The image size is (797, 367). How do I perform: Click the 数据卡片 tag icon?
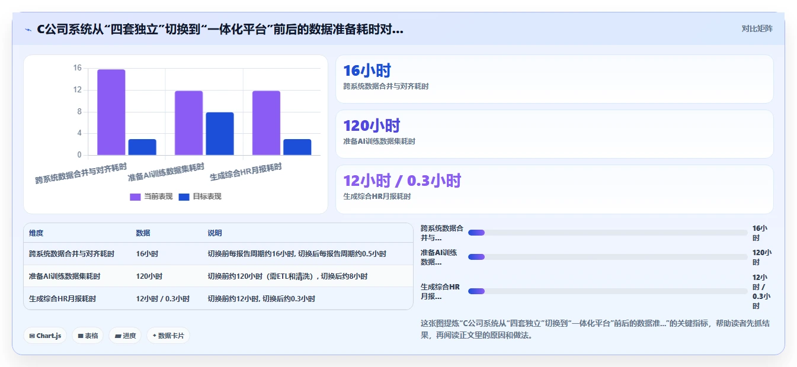[154, 336]
